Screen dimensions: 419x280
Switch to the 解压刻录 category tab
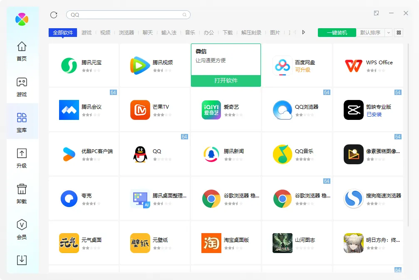tap(251, 32)
